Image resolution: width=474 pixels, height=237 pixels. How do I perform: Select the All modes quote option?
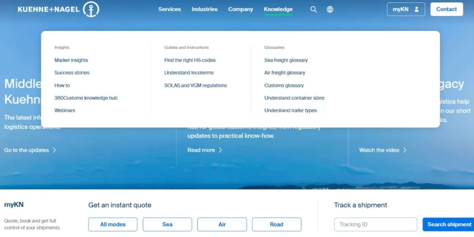pyautogui.click(x=113, y=225)
